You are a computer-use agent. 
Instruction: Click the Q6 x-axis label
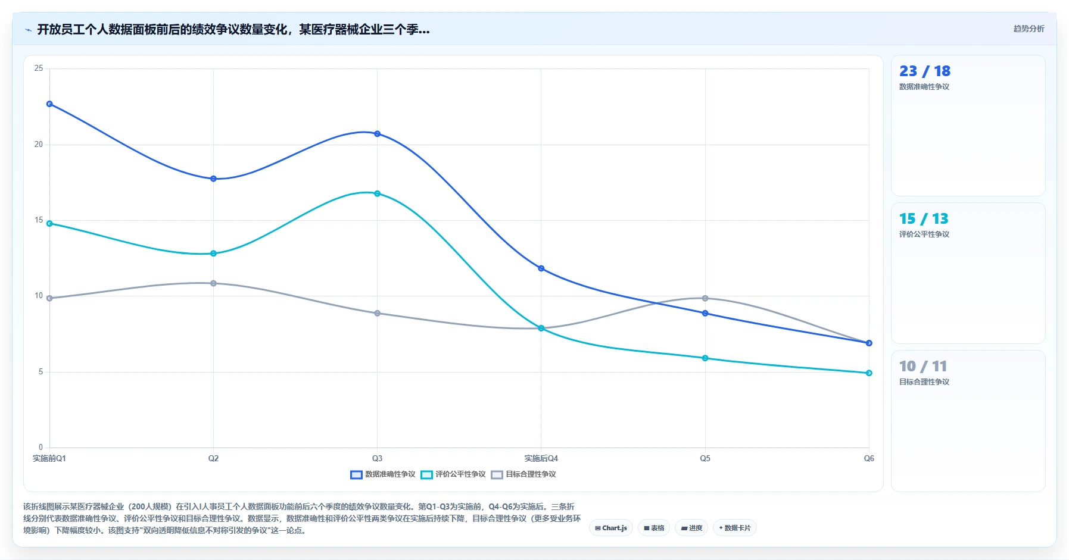(x=869, y=459)
